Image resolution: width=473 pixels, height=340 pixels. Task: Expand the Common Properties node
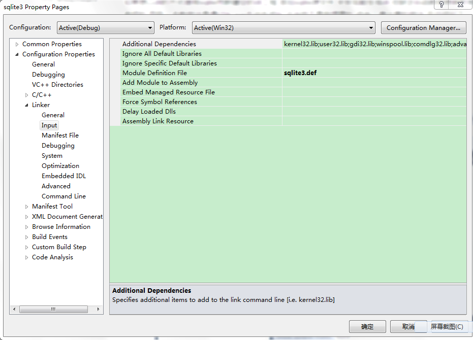pos(17,44)
